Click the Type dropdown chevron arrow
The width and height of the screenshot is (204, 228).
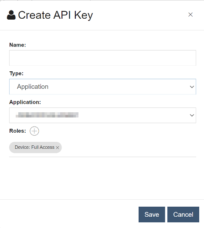192,87
